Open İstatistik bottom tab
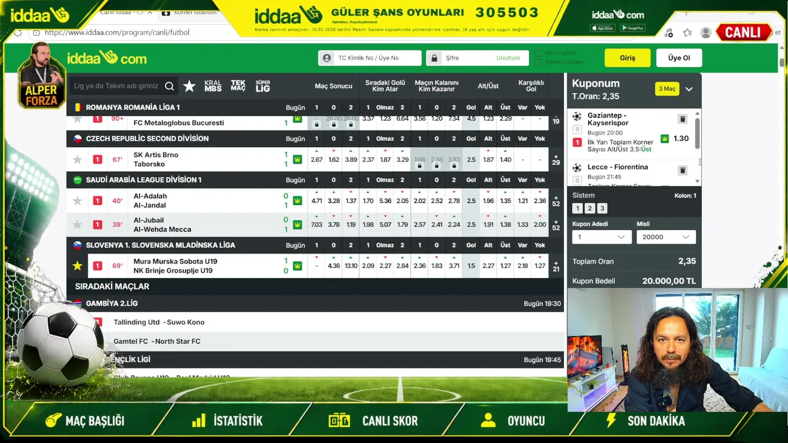788x443 pixels. 227,421
